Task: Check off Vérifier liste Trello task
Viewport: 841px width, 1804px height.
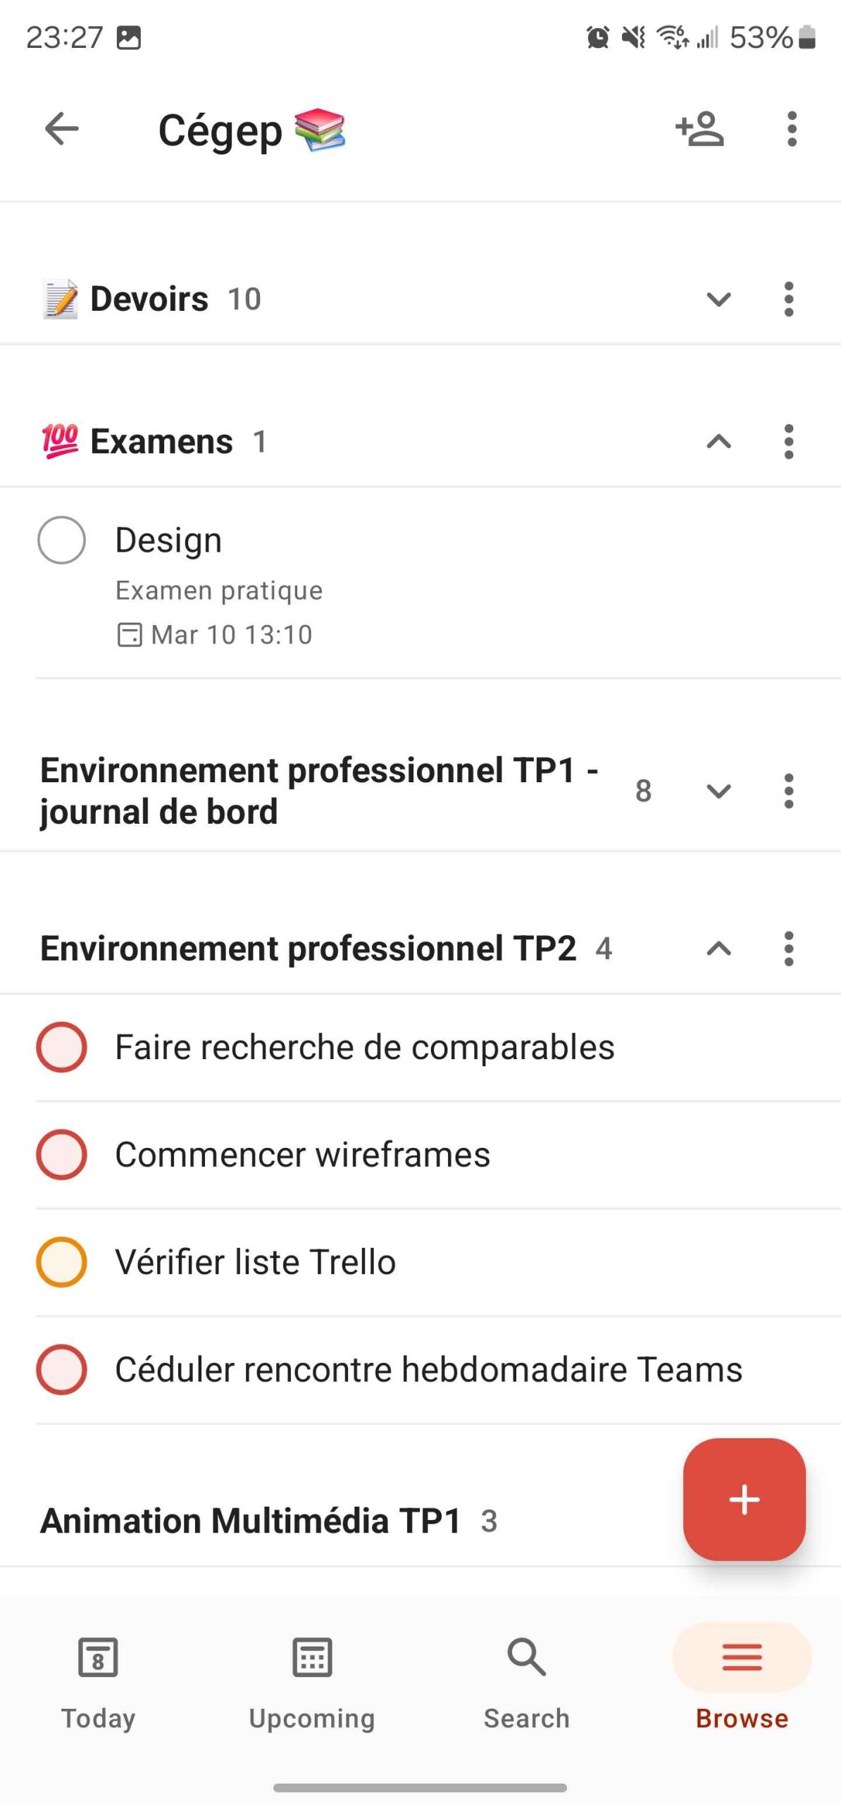Action: click(61, 1262)
